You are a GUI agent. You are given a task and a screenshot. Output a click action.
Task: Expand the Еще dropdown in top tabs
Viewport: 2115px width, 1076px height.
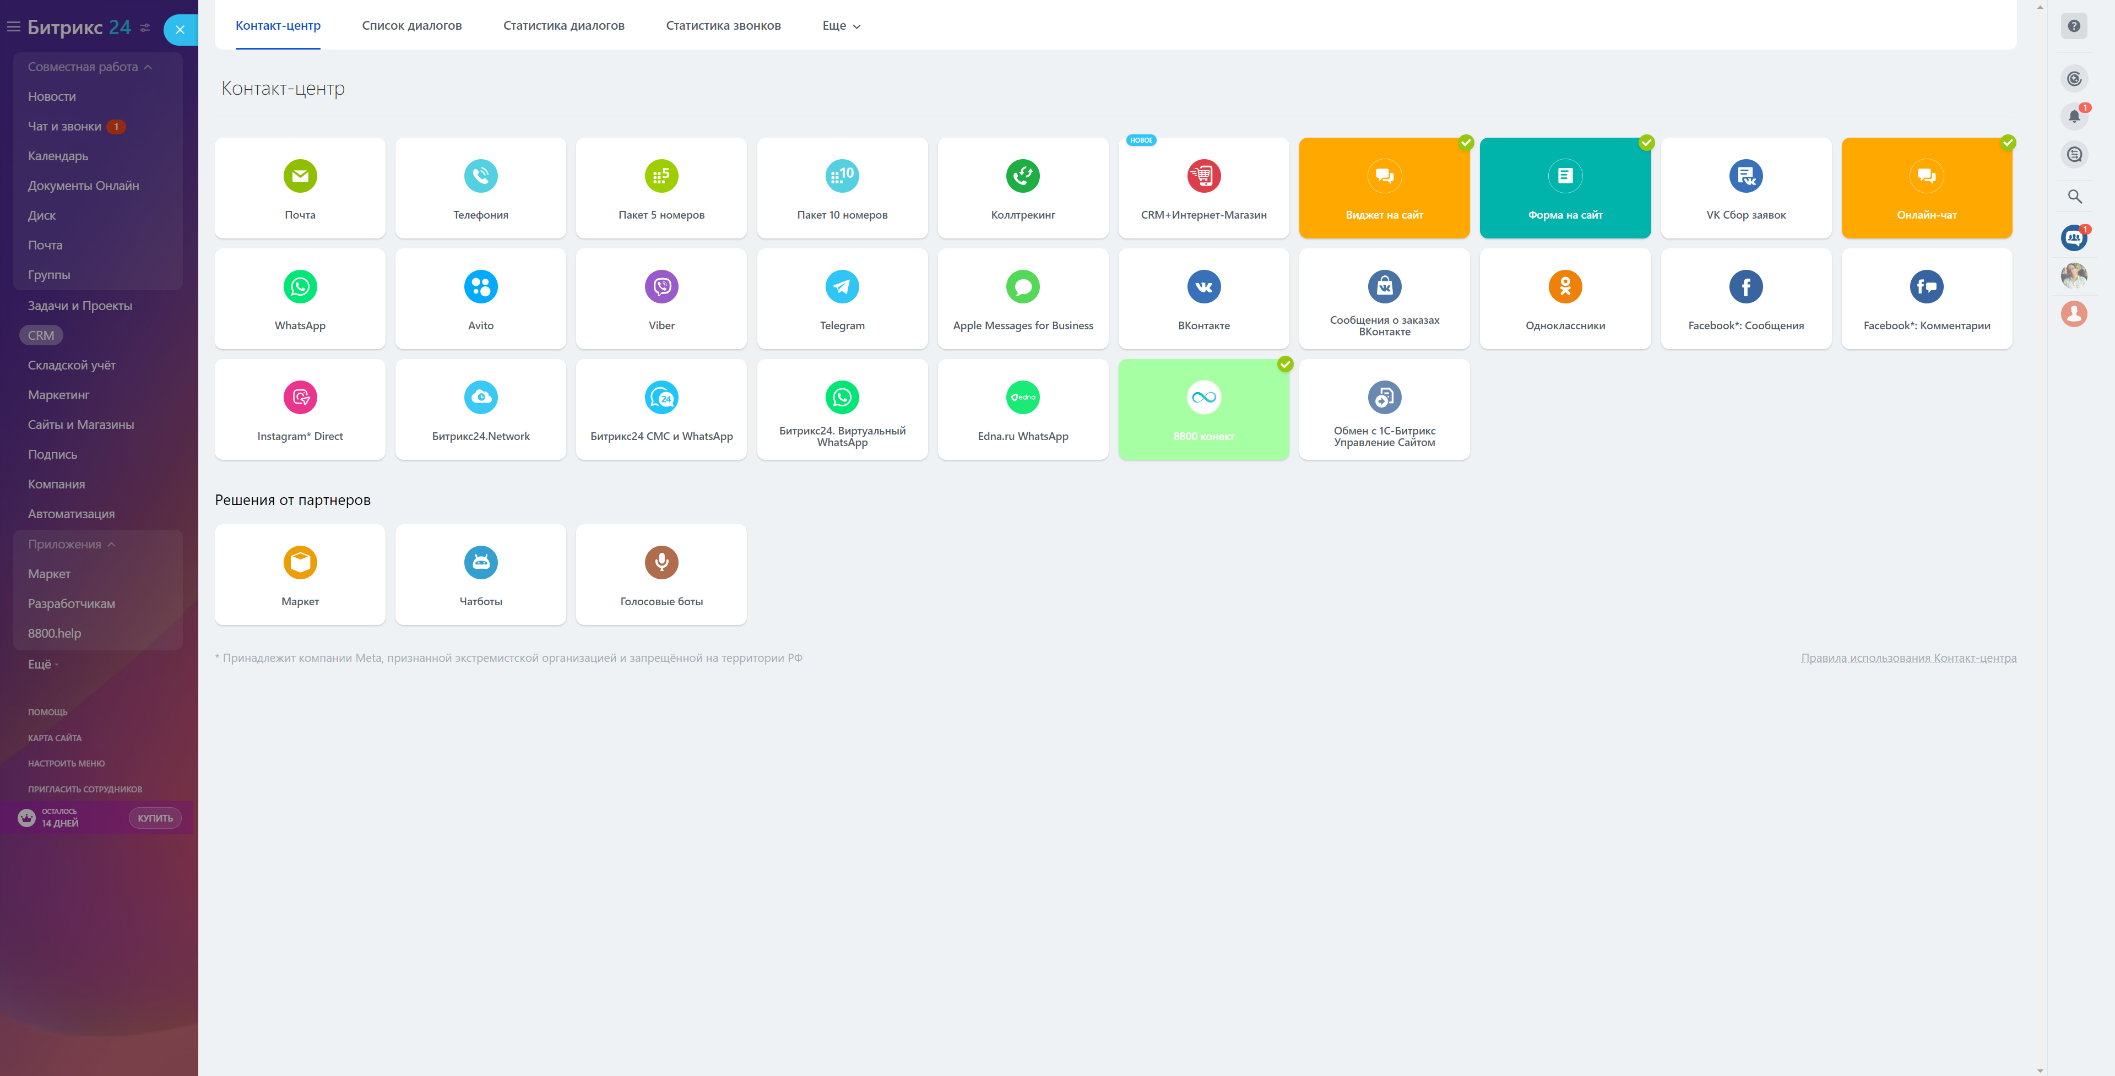point(840,26)
